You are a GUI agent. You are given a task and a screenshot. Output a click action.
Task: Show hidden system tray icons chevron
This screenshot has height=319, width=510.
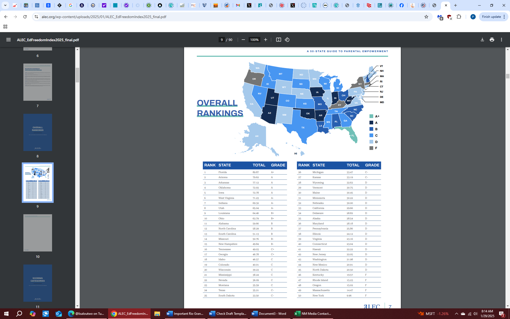[x=456, y=314]
